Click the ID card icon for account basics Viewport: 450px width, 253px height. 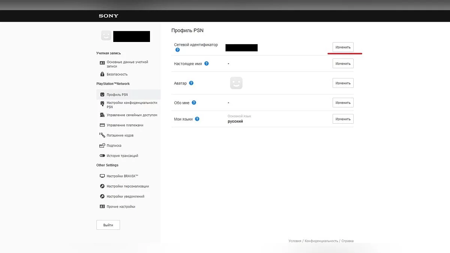pyautogui.click(x=102, y=62)
